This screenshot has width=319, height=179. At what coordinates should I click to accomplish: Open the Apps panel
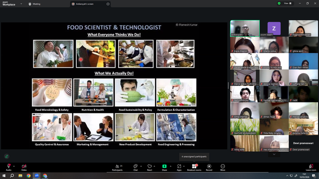(179, 168)
